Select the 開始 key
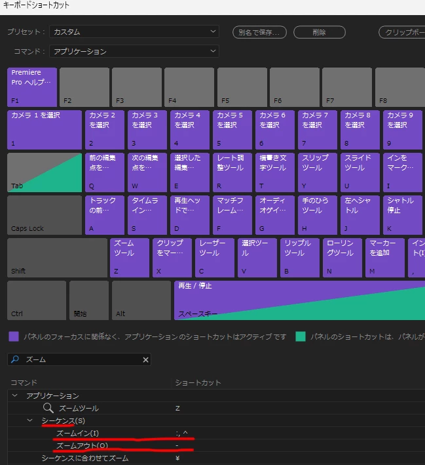The width and height of the screenshot is (425, 465). pos(89,300)
